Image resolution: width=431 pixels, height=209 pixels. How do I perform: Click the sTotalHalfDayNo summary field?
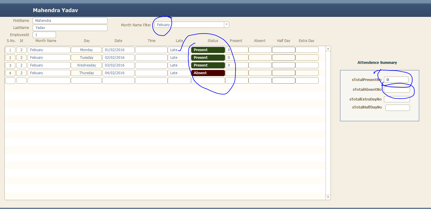click(398, 108)
